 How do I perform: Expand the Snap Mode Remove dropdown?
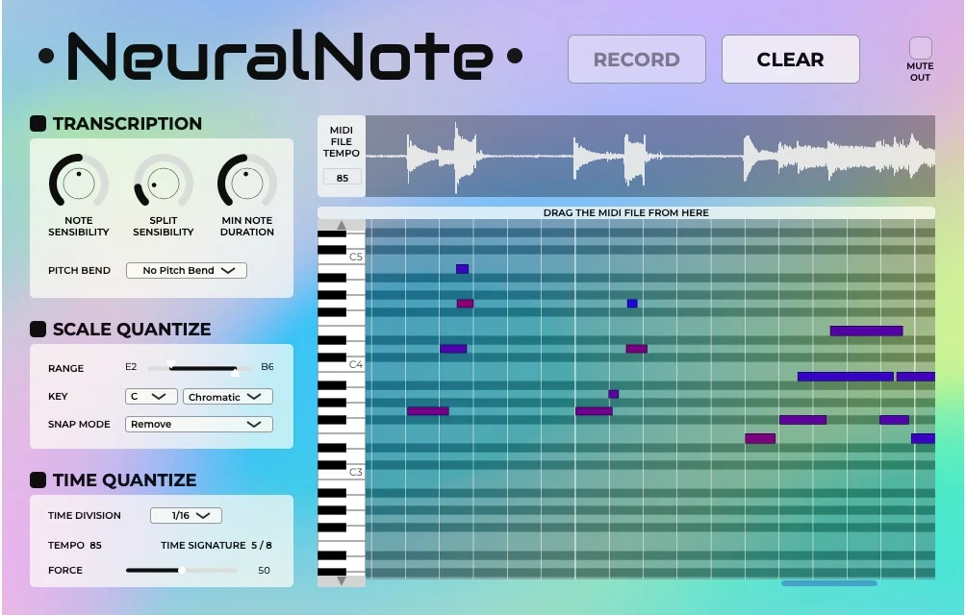point(199,425)
